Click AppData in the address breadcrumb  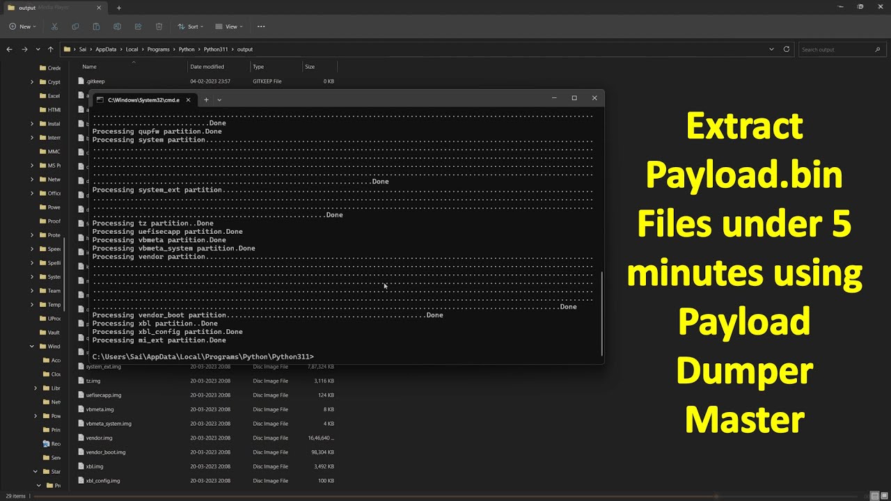(106, 49)
